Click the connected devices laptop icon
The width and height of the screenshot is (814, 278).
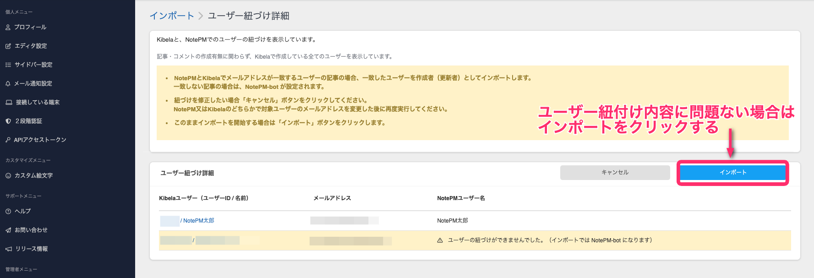(9, 103)
